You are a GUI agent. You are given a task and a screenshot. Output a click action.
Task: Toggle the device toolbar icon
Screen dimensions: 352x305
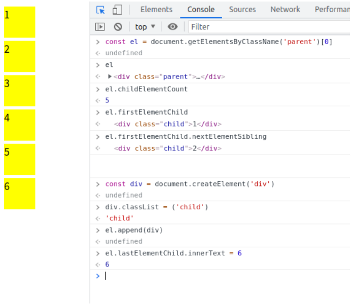[117, 10]
